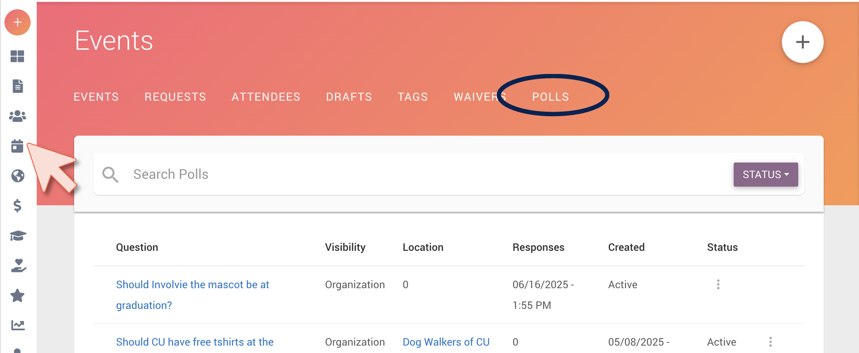The width and height of the screenshot is (859, 353).
Task: Open the people group icon in sidebar
Action: pyautogui.click(x=17, y=116)
